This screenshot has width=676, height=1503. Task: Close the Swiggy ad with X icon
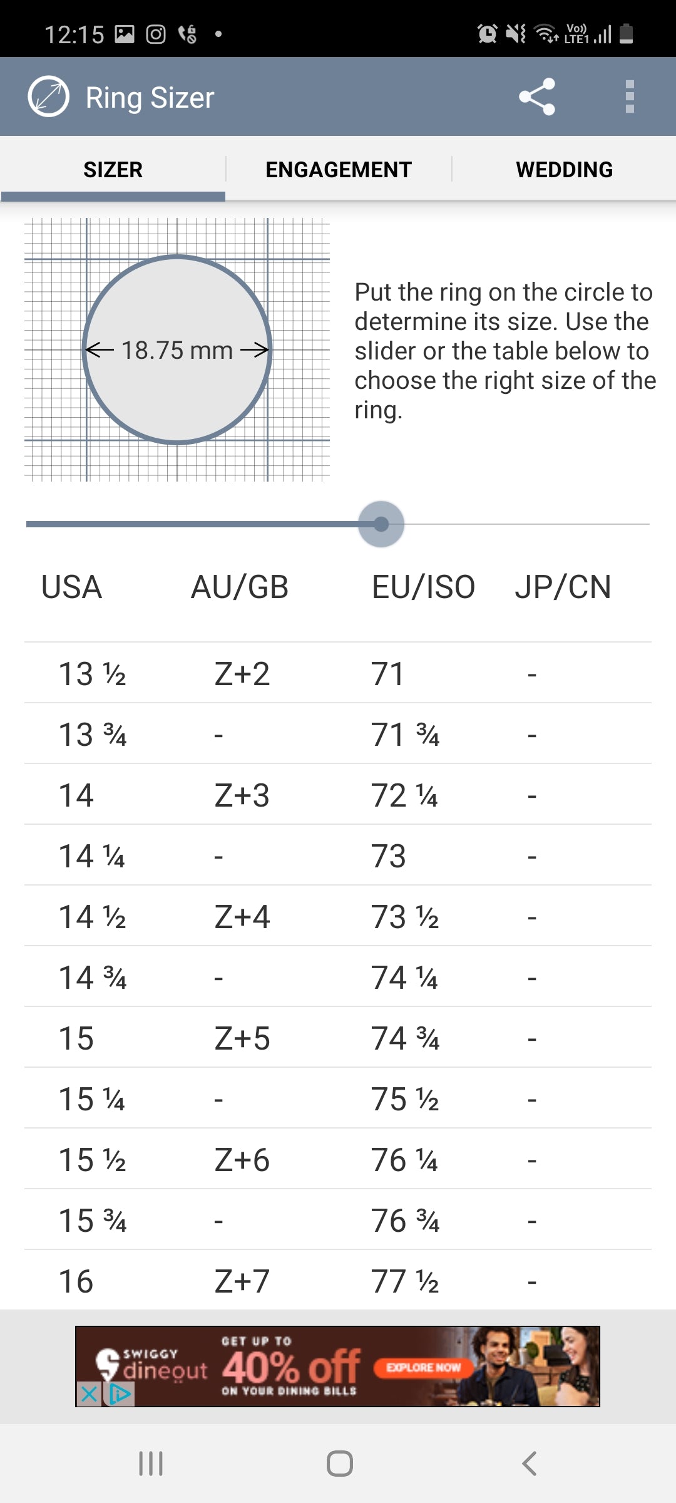89,1394
